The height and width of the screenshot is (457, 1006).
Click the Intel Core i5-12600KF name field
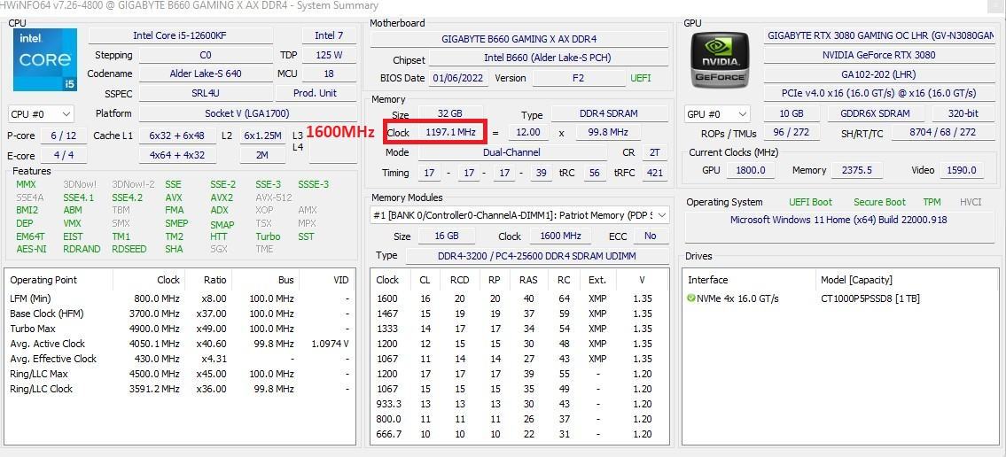coord(180,36)
